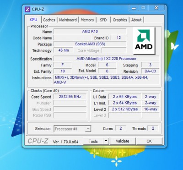Click the empty Multiplier field
183x170 pixels.
(70, 103)
